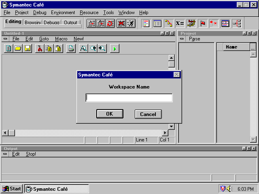Click New! in Untitled-1 menu bar

pyautogui.click(x=79, y=39)
